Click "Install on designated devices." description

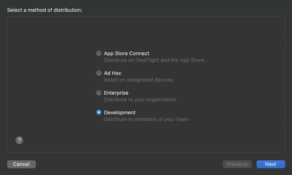coord(139,80)
